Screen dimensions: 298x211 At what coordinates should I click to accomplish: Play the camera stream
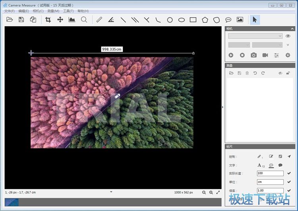(x=231, y=55)
